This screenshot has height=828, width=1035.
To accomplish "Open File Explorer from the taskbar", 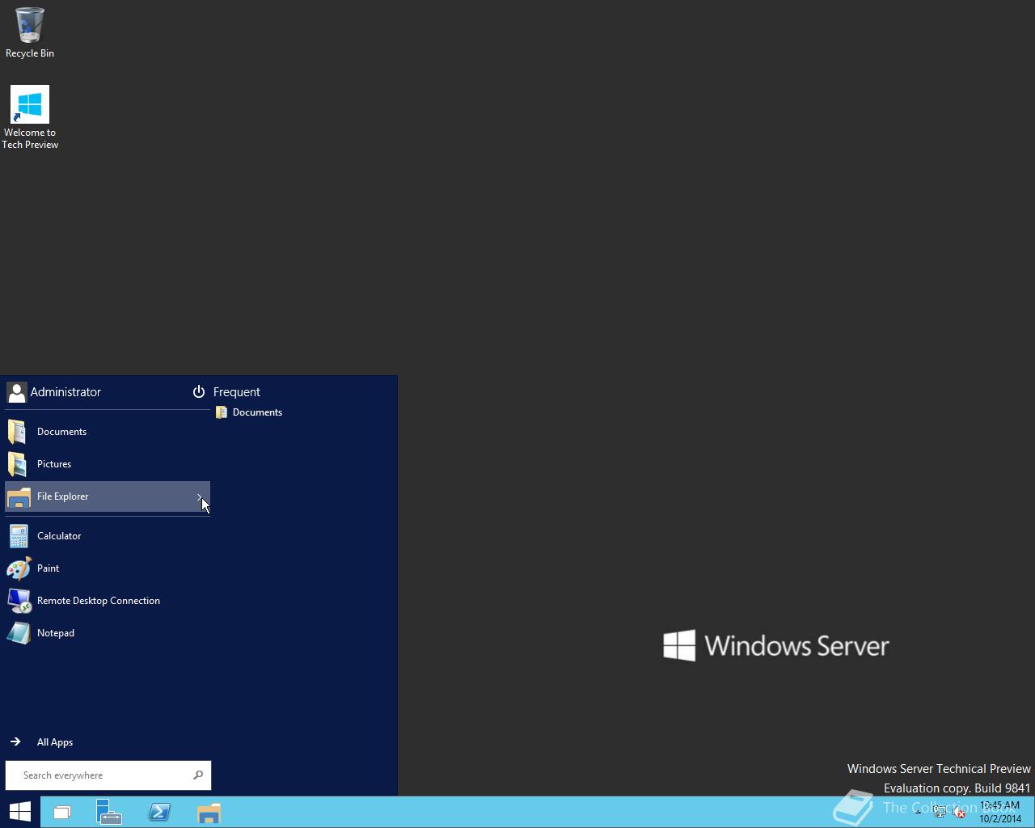I will [x=209, y=813].
